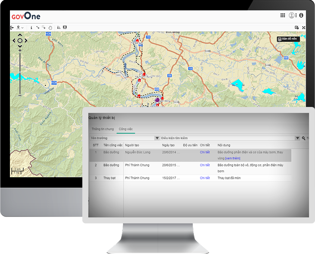This screenshot has height=254, width=315.
Task: Toggle fullscreen map view
Action: coord(303,28)
